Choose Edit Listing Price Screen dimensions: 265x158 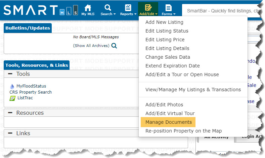pyautogui.click(x=165, y=40)
